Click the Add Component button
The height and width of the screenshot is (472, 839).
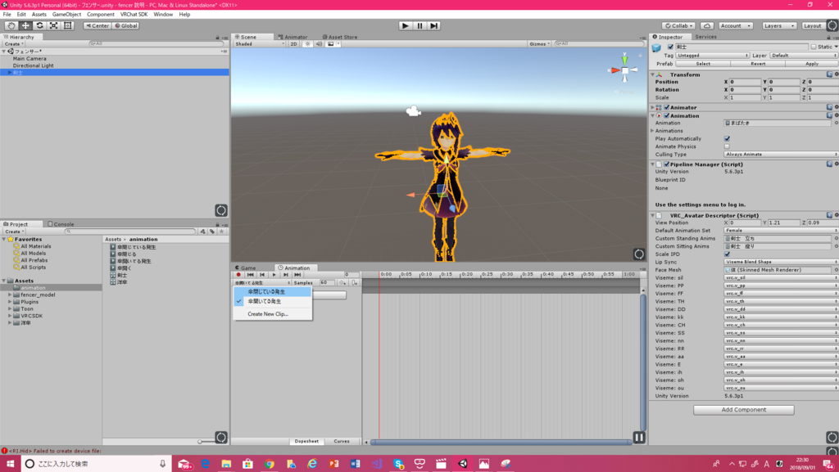coord(744,410)
